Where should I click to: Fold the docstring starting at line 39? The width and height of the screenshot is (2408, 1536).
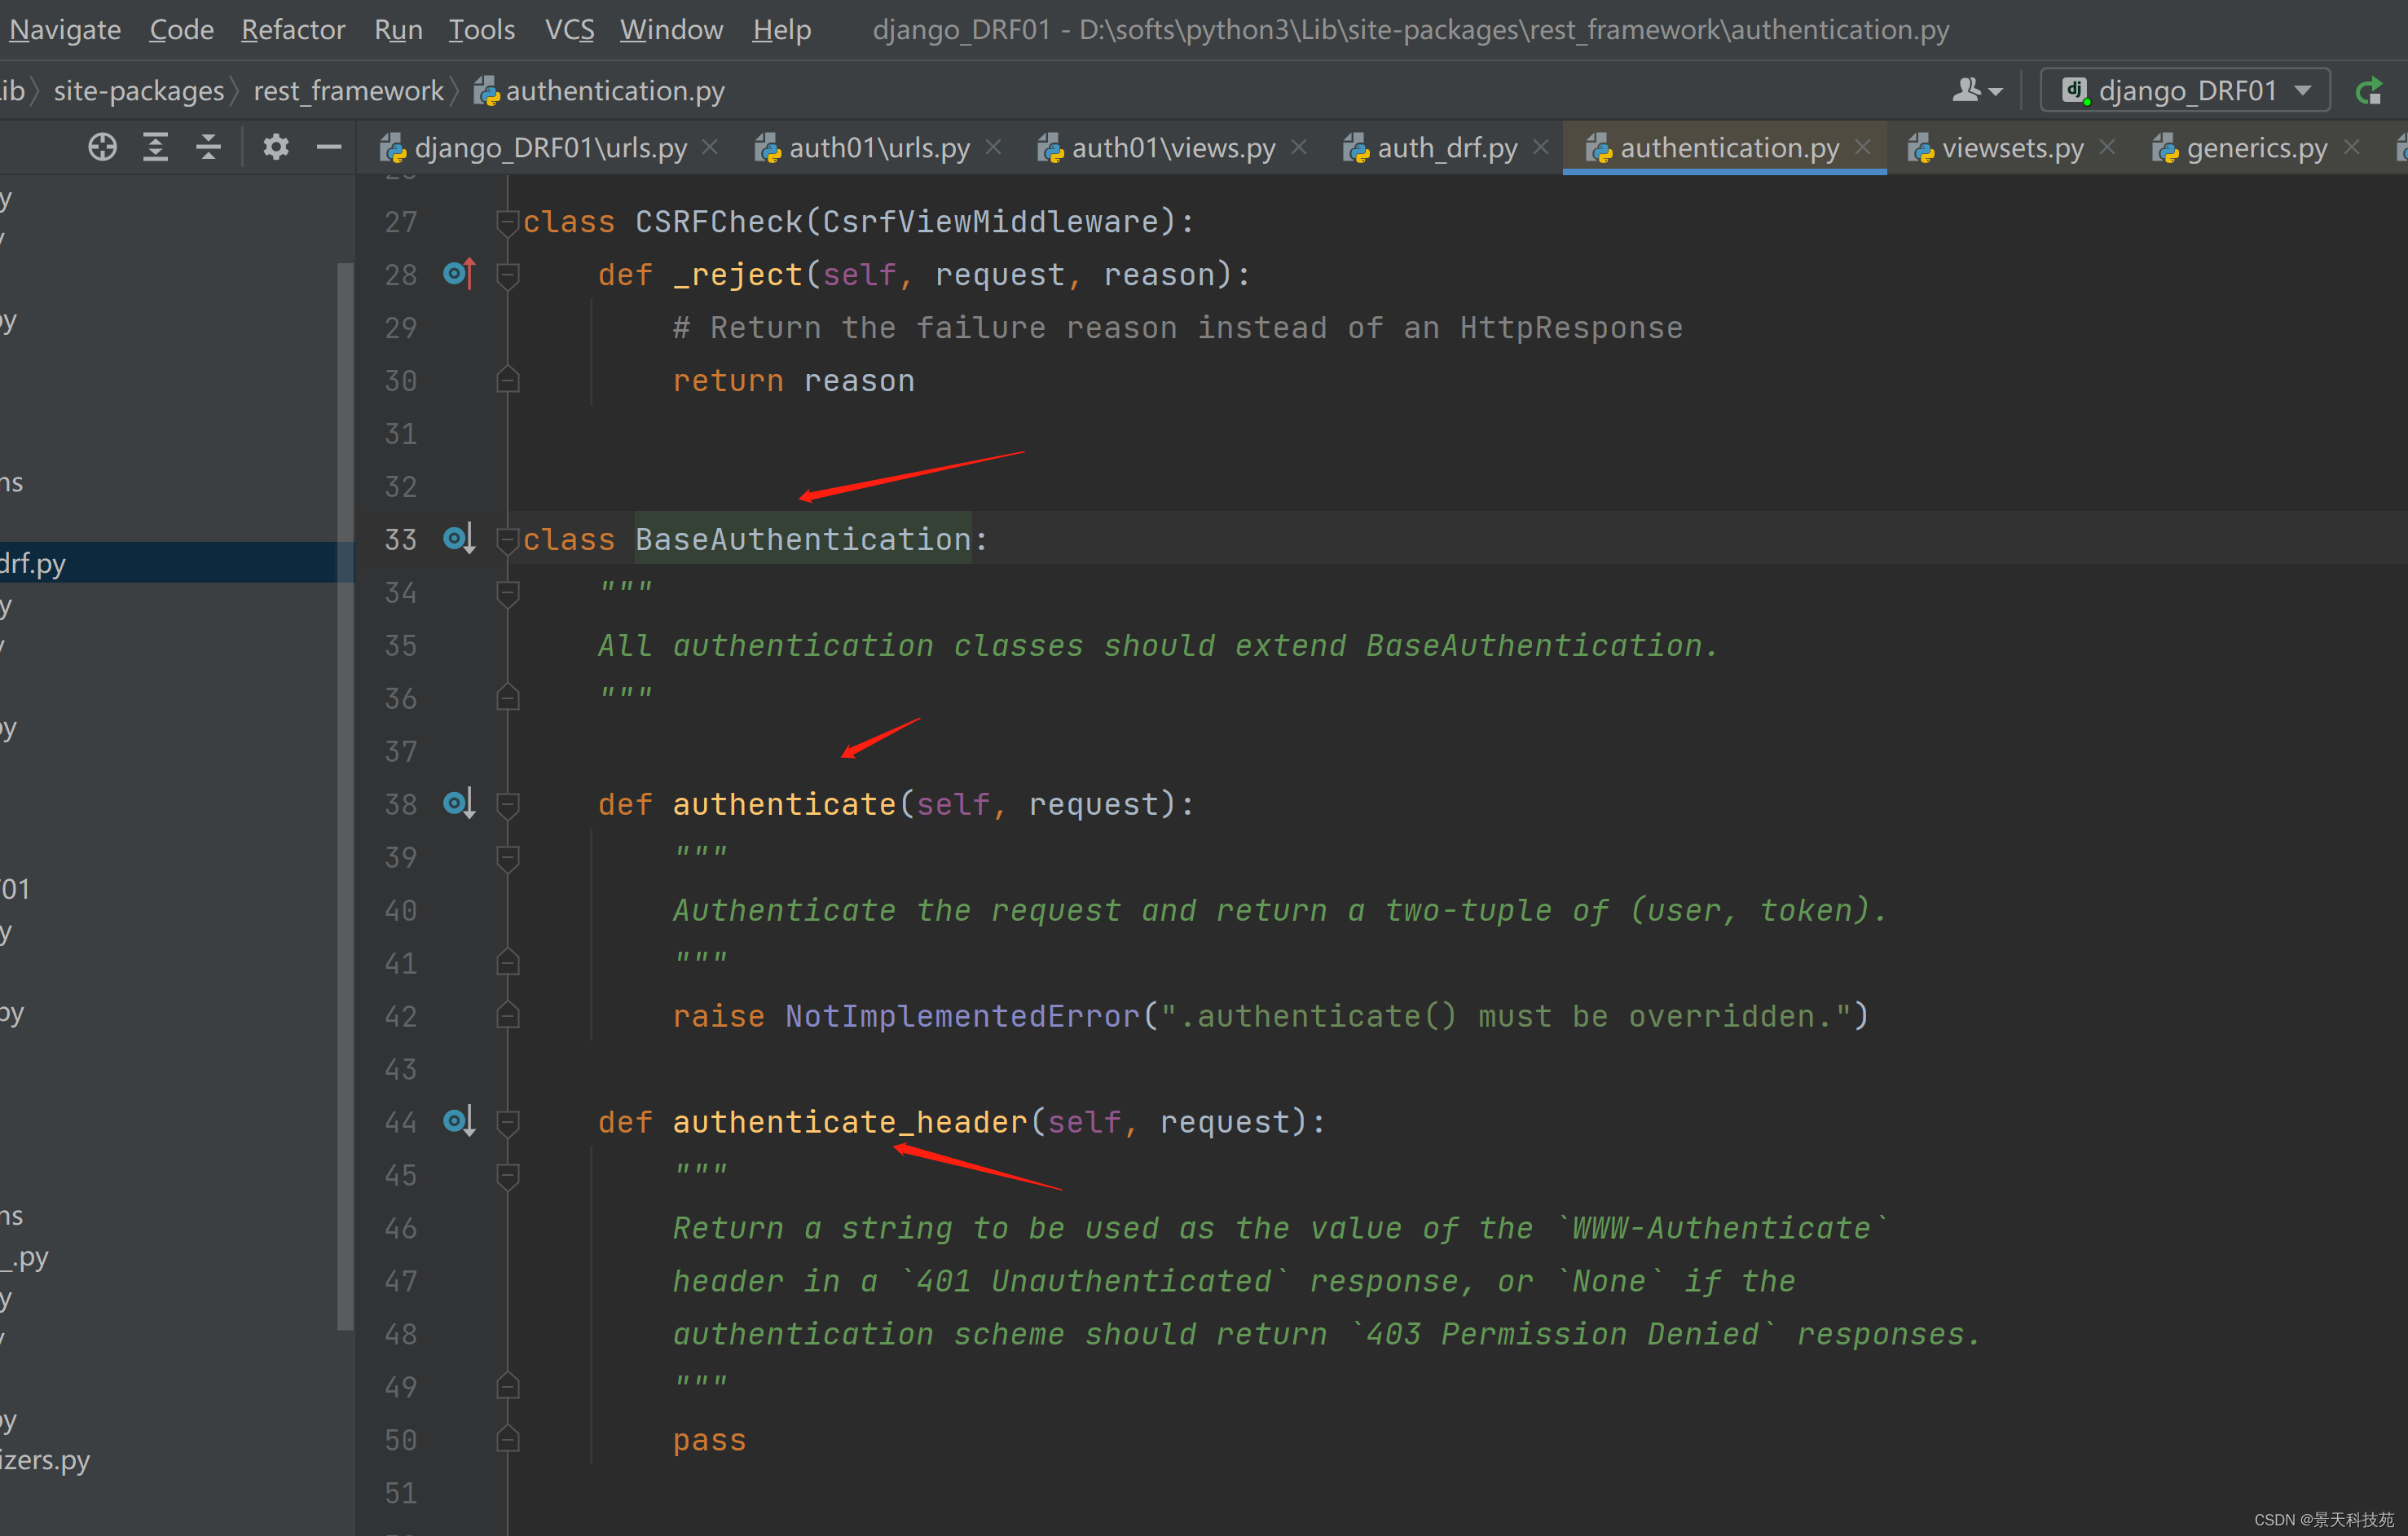click(508, 857)
